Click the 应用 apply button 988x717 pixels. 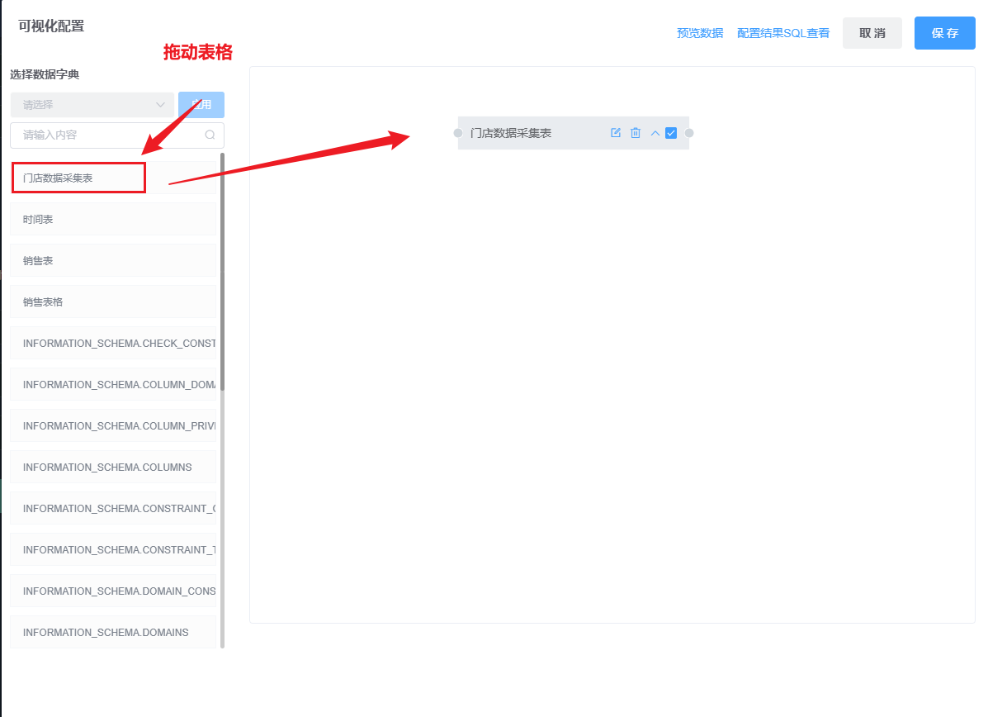(201, 105)
